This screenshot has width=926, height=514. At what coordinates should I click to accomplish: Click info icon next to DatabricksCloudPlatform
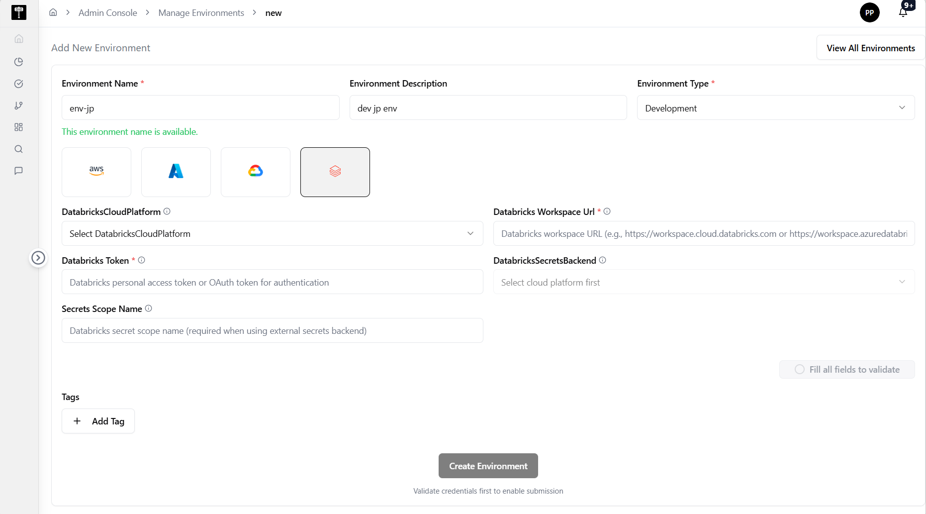point(167,211)
